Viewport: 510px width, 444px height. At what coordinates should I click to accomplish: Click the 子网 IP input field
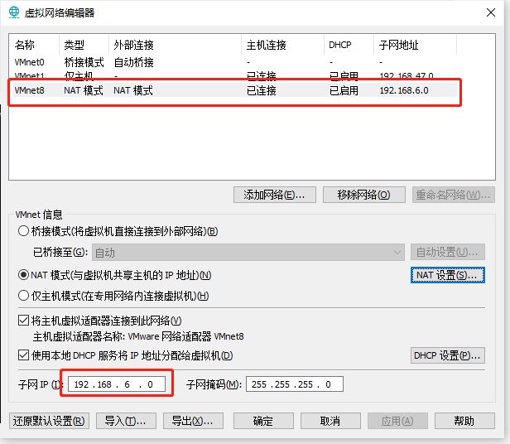(117, 384)
